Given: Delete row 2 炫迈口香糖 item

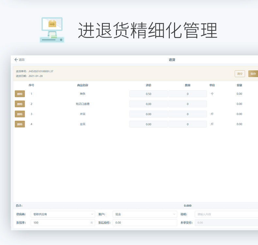Looking at the screenshot, I should pos(20,104).
